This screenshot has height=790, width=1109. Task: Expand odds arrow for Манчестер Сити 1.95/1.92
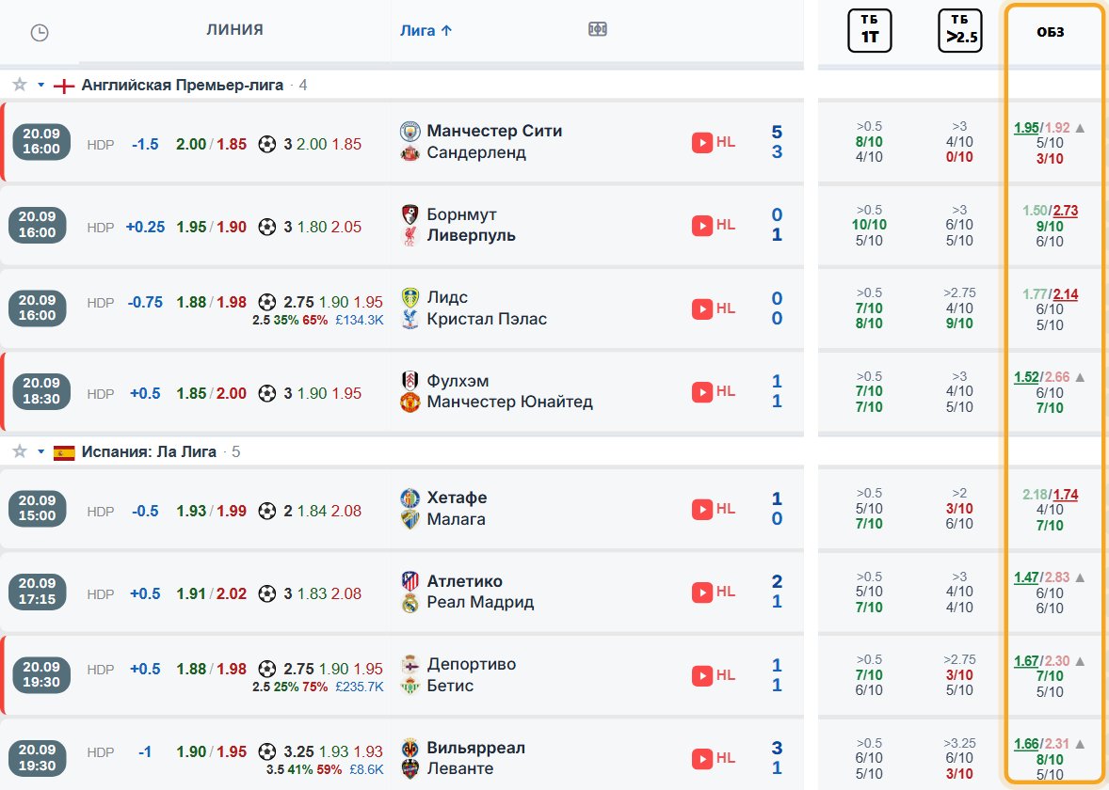click(x=1080, y=128)
